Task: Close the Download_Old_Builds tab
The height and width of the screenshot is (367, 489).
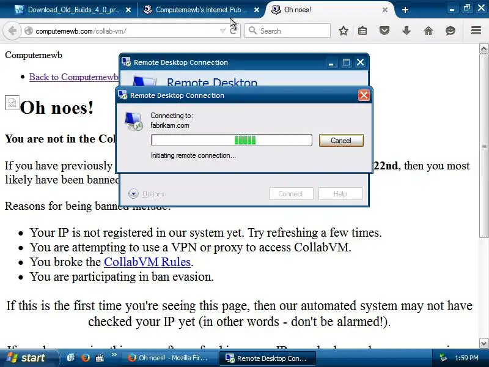Action: [128, 10]
